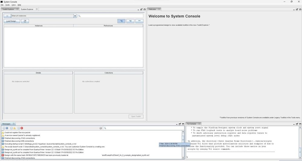Select message 'Could not register /Service packet'
Screen dimensions: 302x161
(x=17, y=133)
